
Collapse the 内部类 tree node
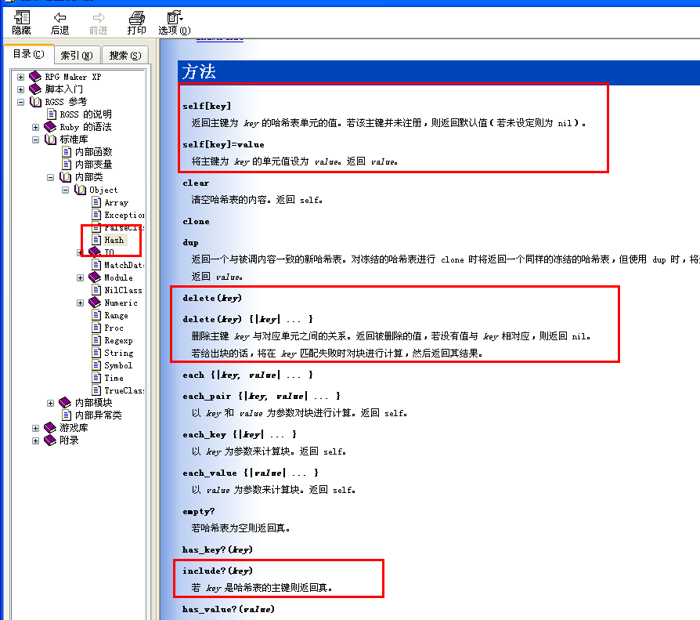[50, 177]
